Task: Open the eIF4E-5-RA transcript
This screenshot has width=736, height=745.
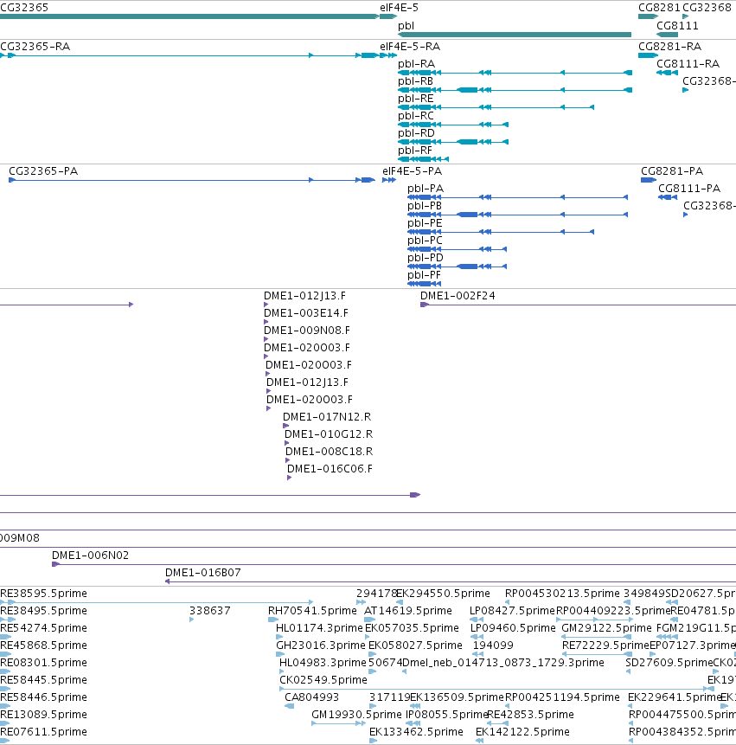Action: (x=388, y=55)
